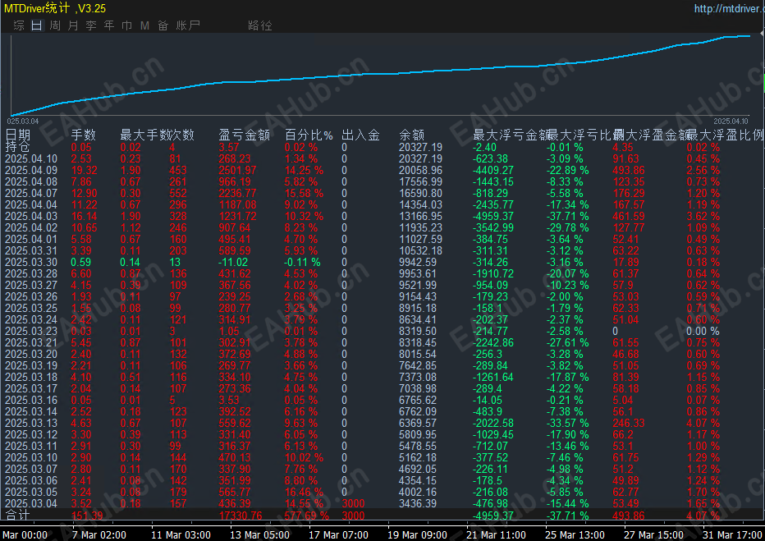Select the 2025.04.03 date row
Image resolution: width=765 pixels, height=541 pixels.
tap(31, 216)
